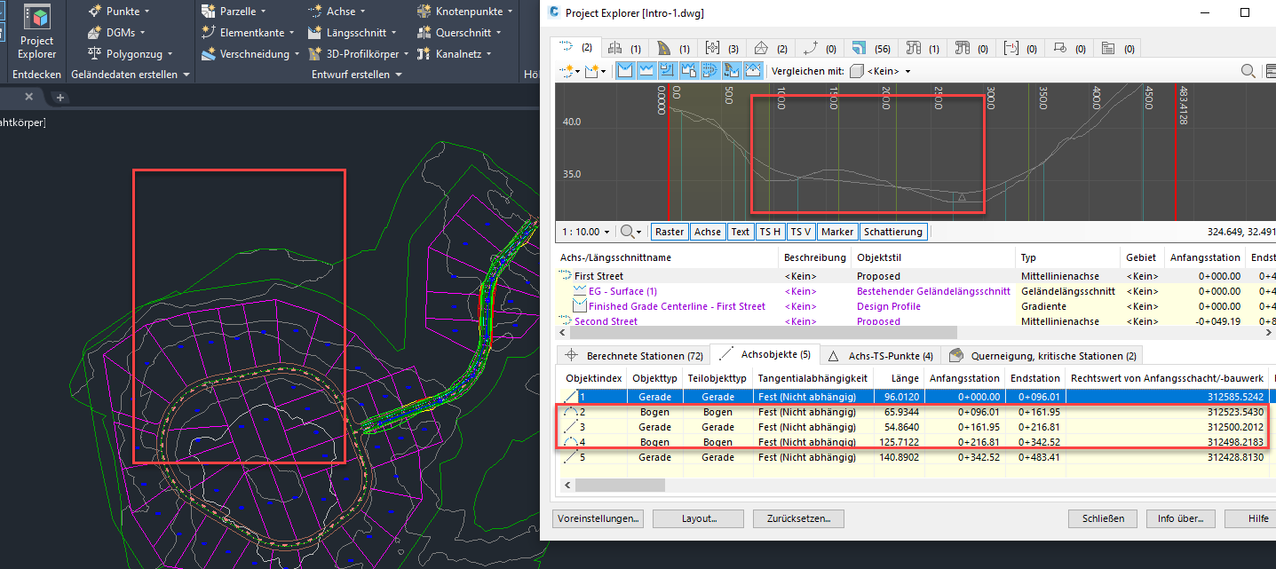1276x569 pixels.
Task: Select the Second Street alignment row
Action: (606, 321)
